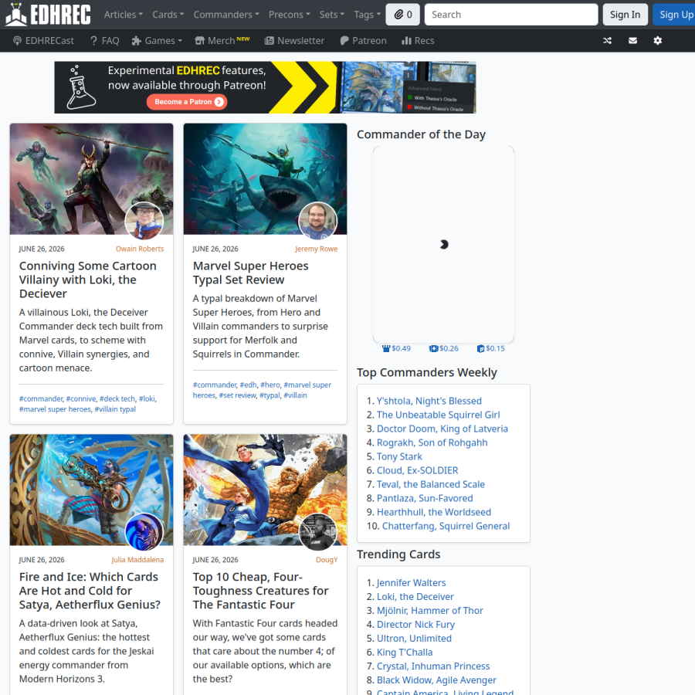
Task: Expand the Commanders dropdown menu
Action: pos(226,15)
